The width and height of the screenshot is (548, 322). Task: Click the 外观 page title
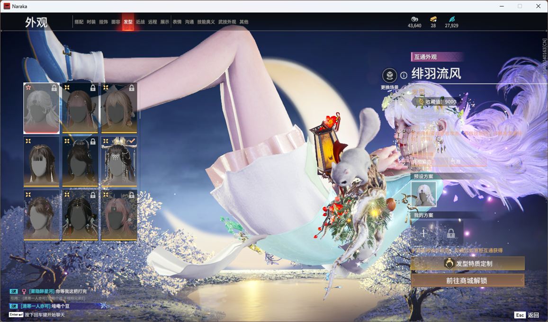36,22
